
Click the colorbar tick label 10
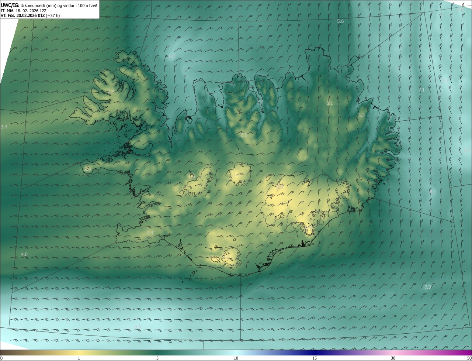click(236, 358)
